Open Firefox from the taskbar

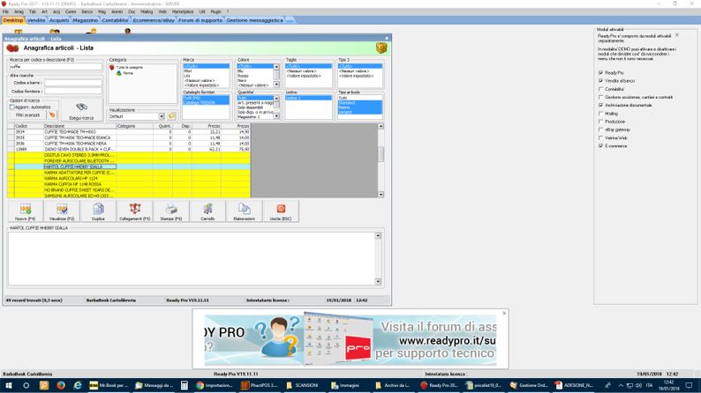coord(61,385)
